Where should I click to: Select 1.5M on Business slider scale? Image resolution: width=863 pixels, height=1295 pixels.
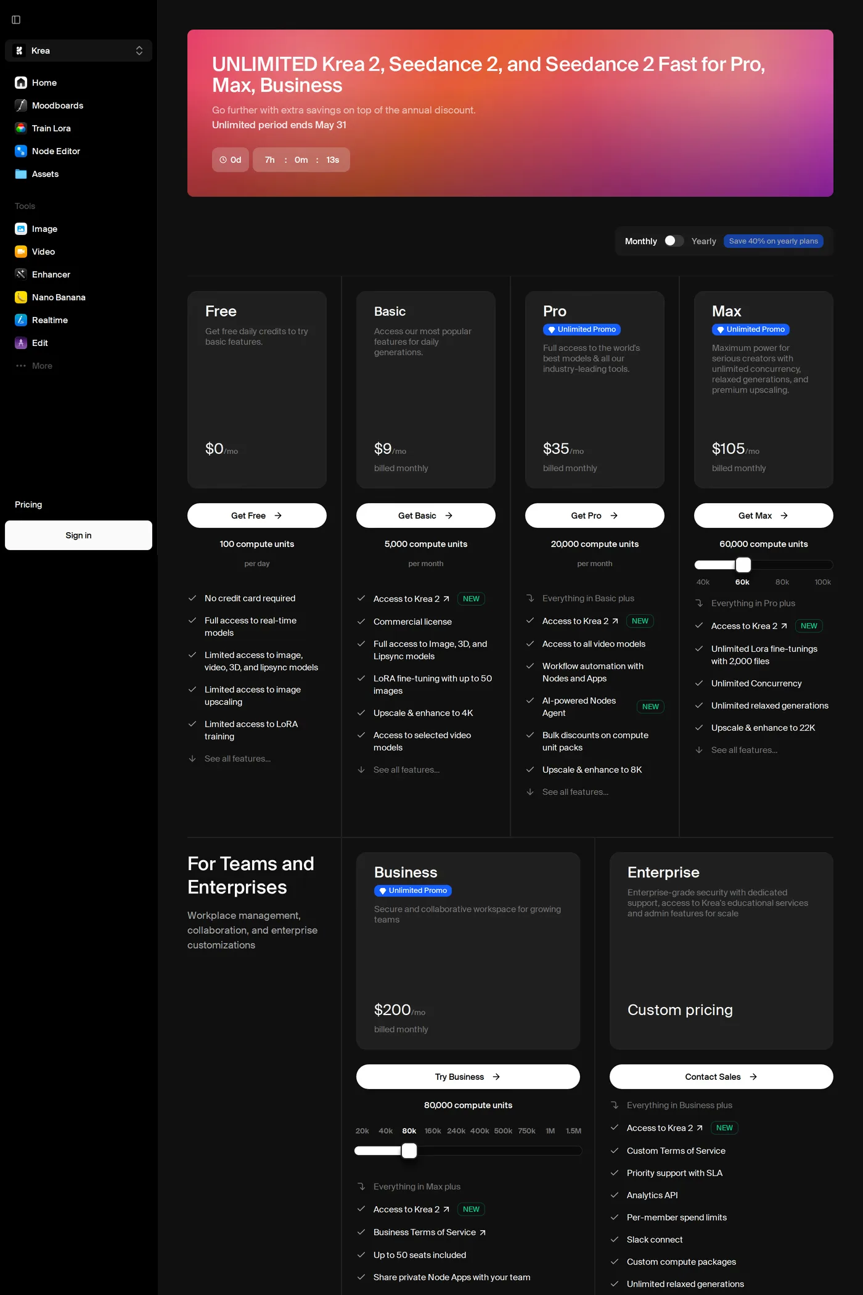tap(573, 1131)
